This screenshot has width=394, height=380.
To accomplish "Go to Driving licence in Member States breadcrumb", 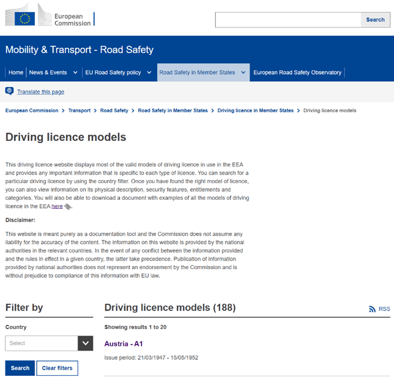I will point(255,110).
